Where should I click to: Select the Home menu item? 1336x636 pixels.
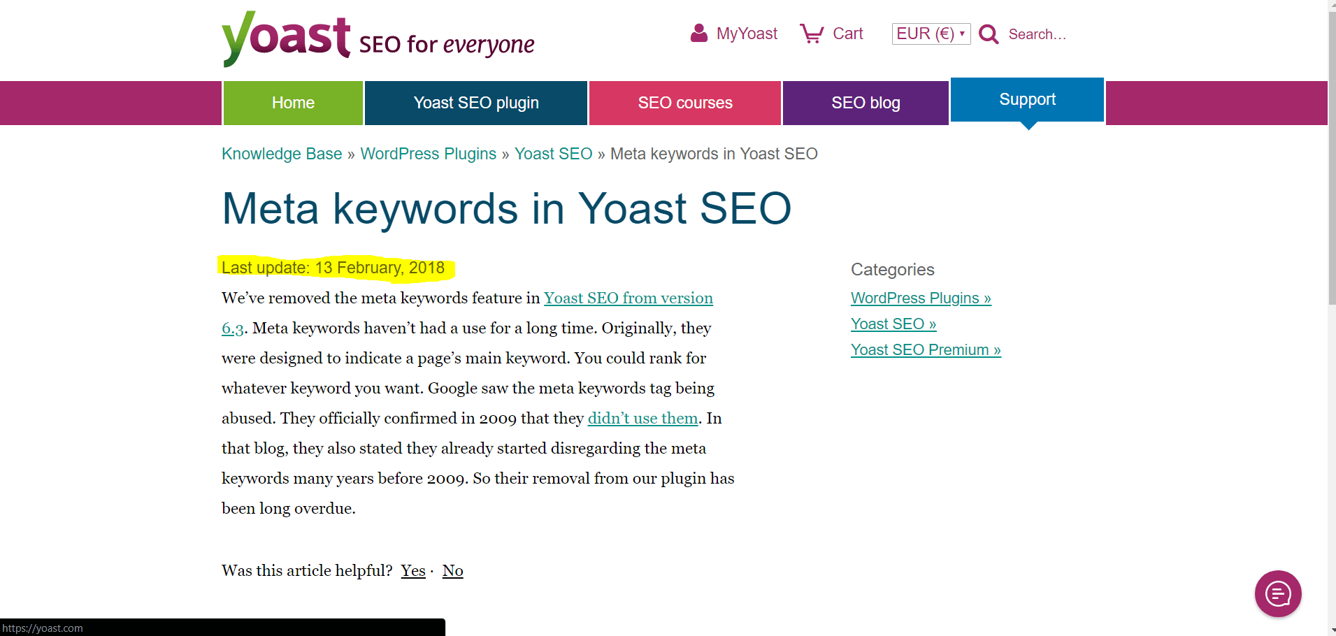[293, 103]
